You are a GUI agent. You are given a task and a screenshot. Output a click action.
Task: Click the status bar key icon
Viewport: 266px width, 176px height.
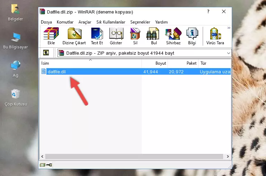(x=49, y=165)
